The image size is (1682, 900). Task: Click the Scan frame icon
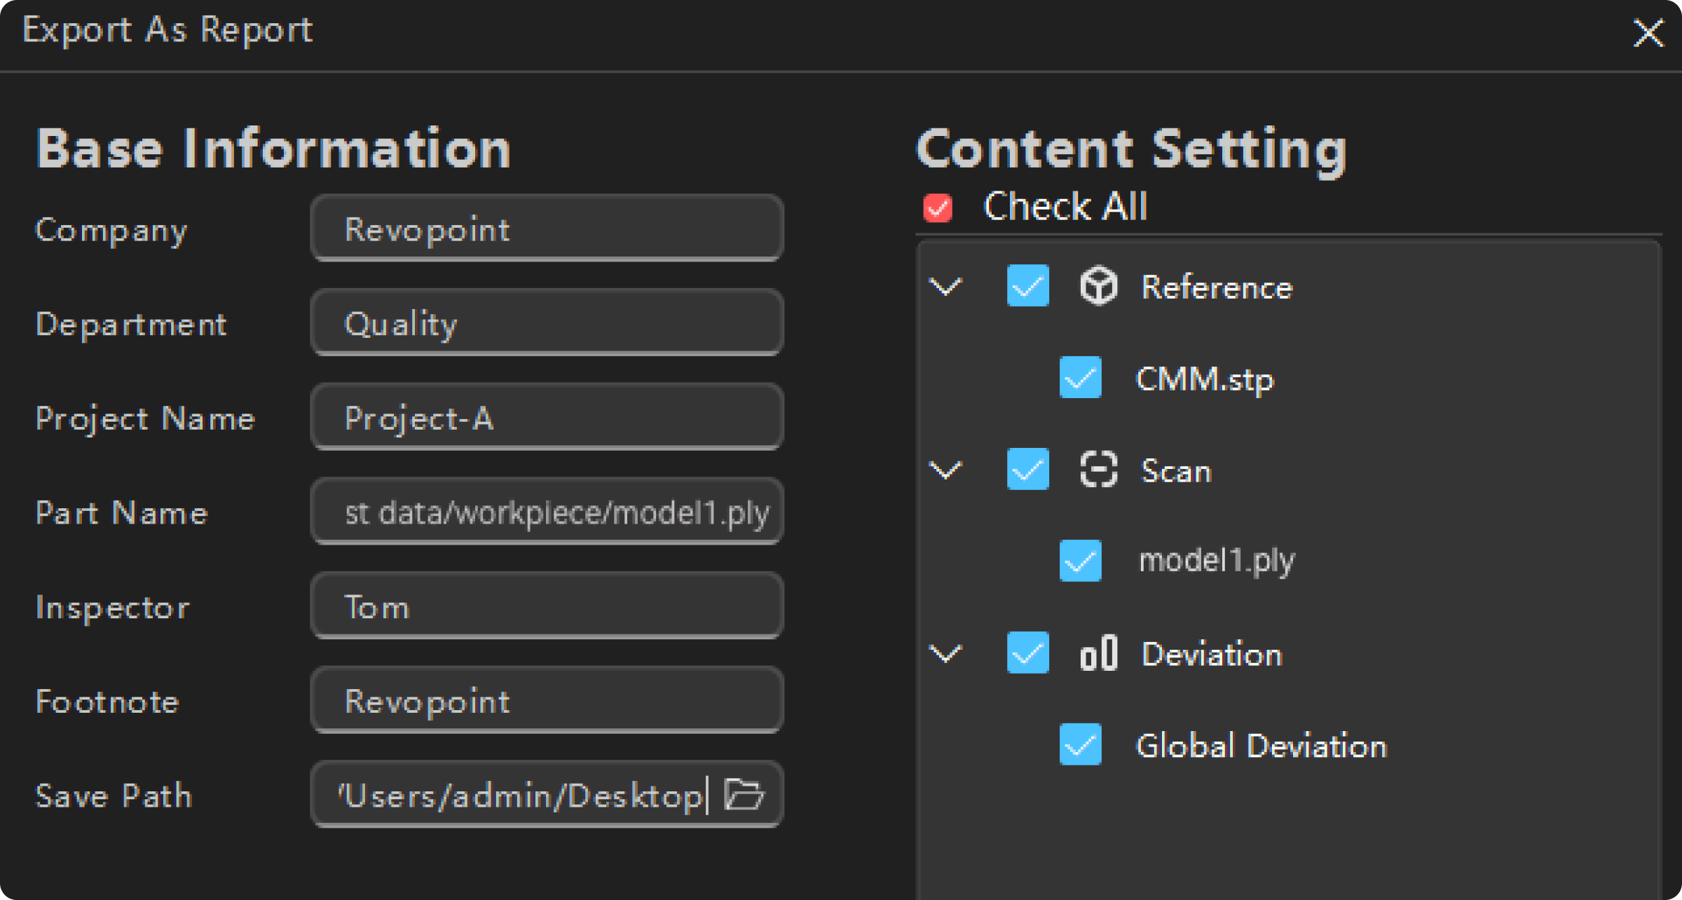pyautogui.click(x=1098, y=469)
